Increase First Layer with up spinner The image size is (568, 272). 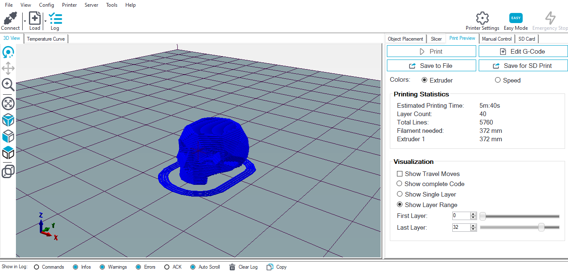tap(473, 214)
